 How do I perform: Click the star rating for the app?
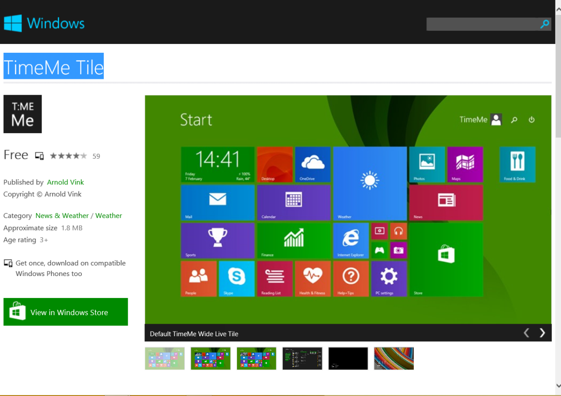68,156
